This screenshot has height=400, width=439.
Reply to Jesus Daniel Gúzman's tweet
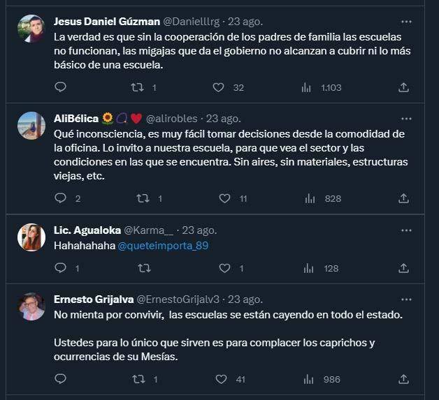click(x=60, y=87)
